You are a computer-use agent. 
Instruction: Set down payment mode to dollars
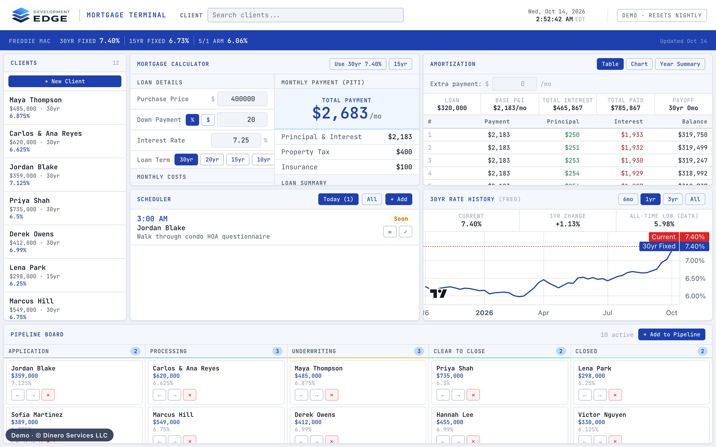pyautogui.click(x=208, y=120)
